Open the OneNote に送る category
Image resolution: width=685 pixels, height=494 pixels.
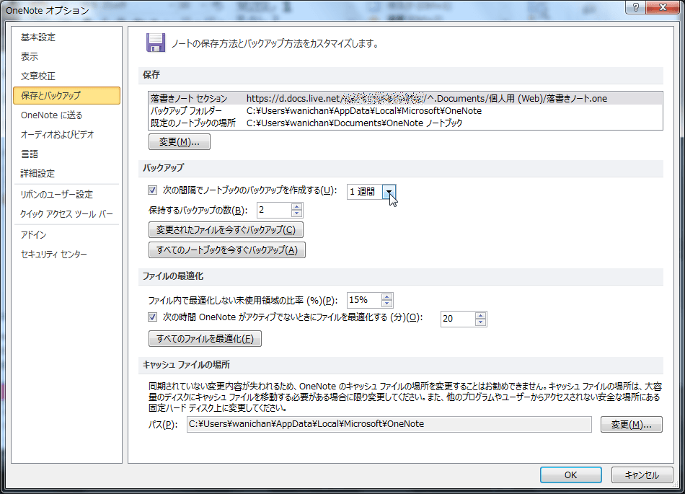[x=66, y=115]
